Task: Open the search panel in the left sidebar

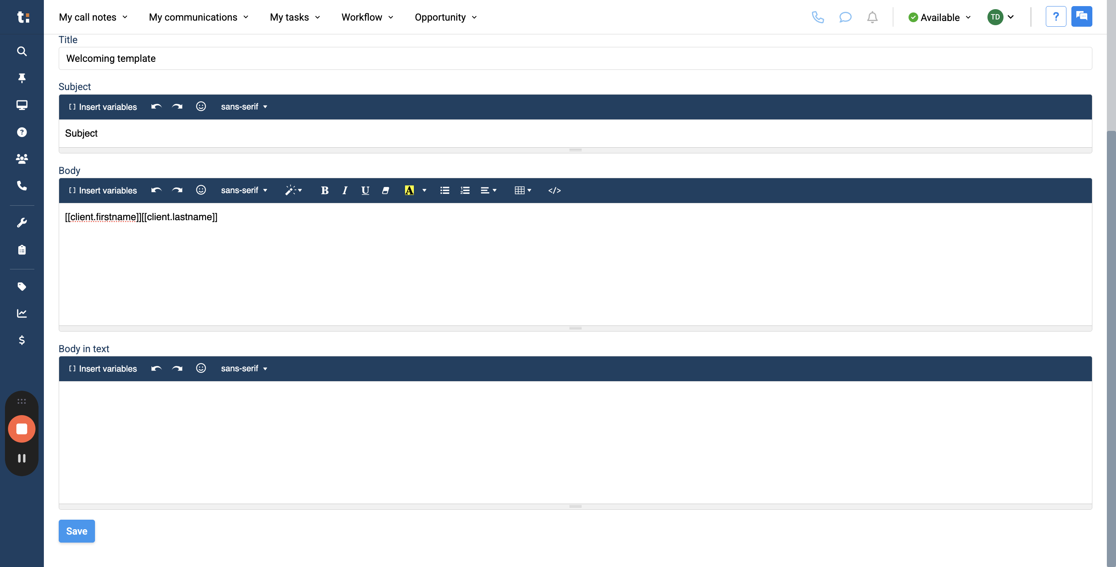Action: click(x=22, y=51)
